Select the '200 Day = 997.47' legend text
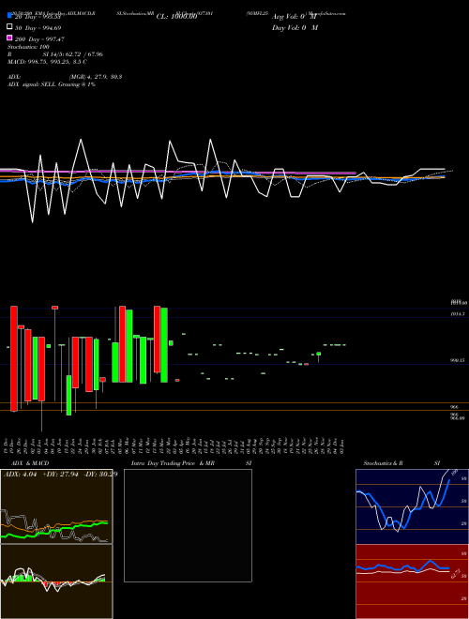The width and height of the screenshot is (469, 619). coord(39,39)
